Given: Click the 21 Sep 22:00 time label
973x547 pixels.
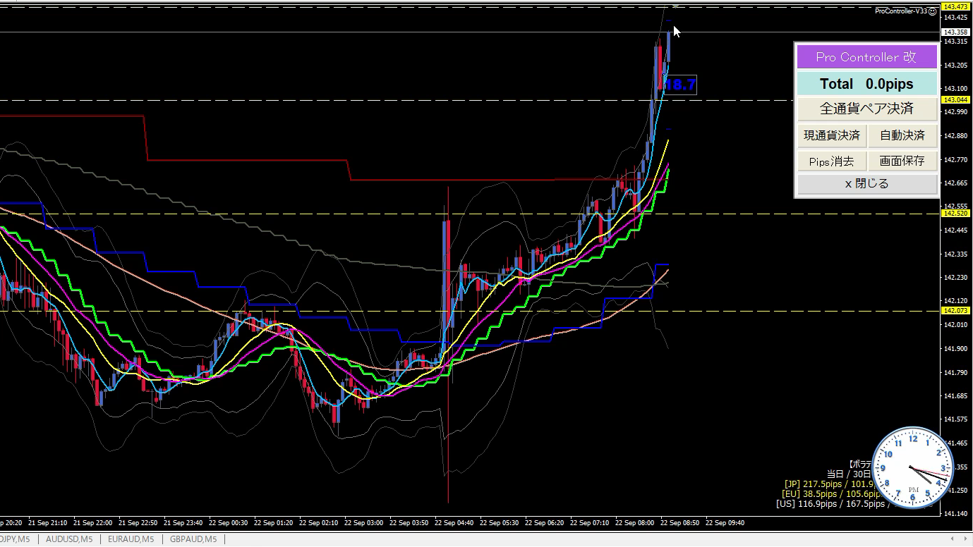Looking at the screenshot, I should point(94,523).
